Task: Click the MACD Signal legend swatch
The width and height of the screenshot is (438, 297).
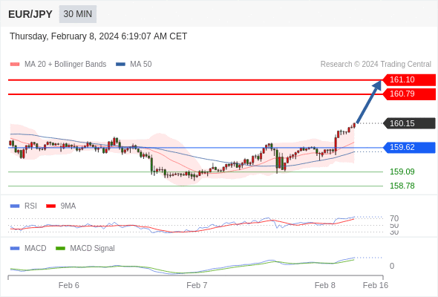Action: pyautogui.click(x=60, y=249)
